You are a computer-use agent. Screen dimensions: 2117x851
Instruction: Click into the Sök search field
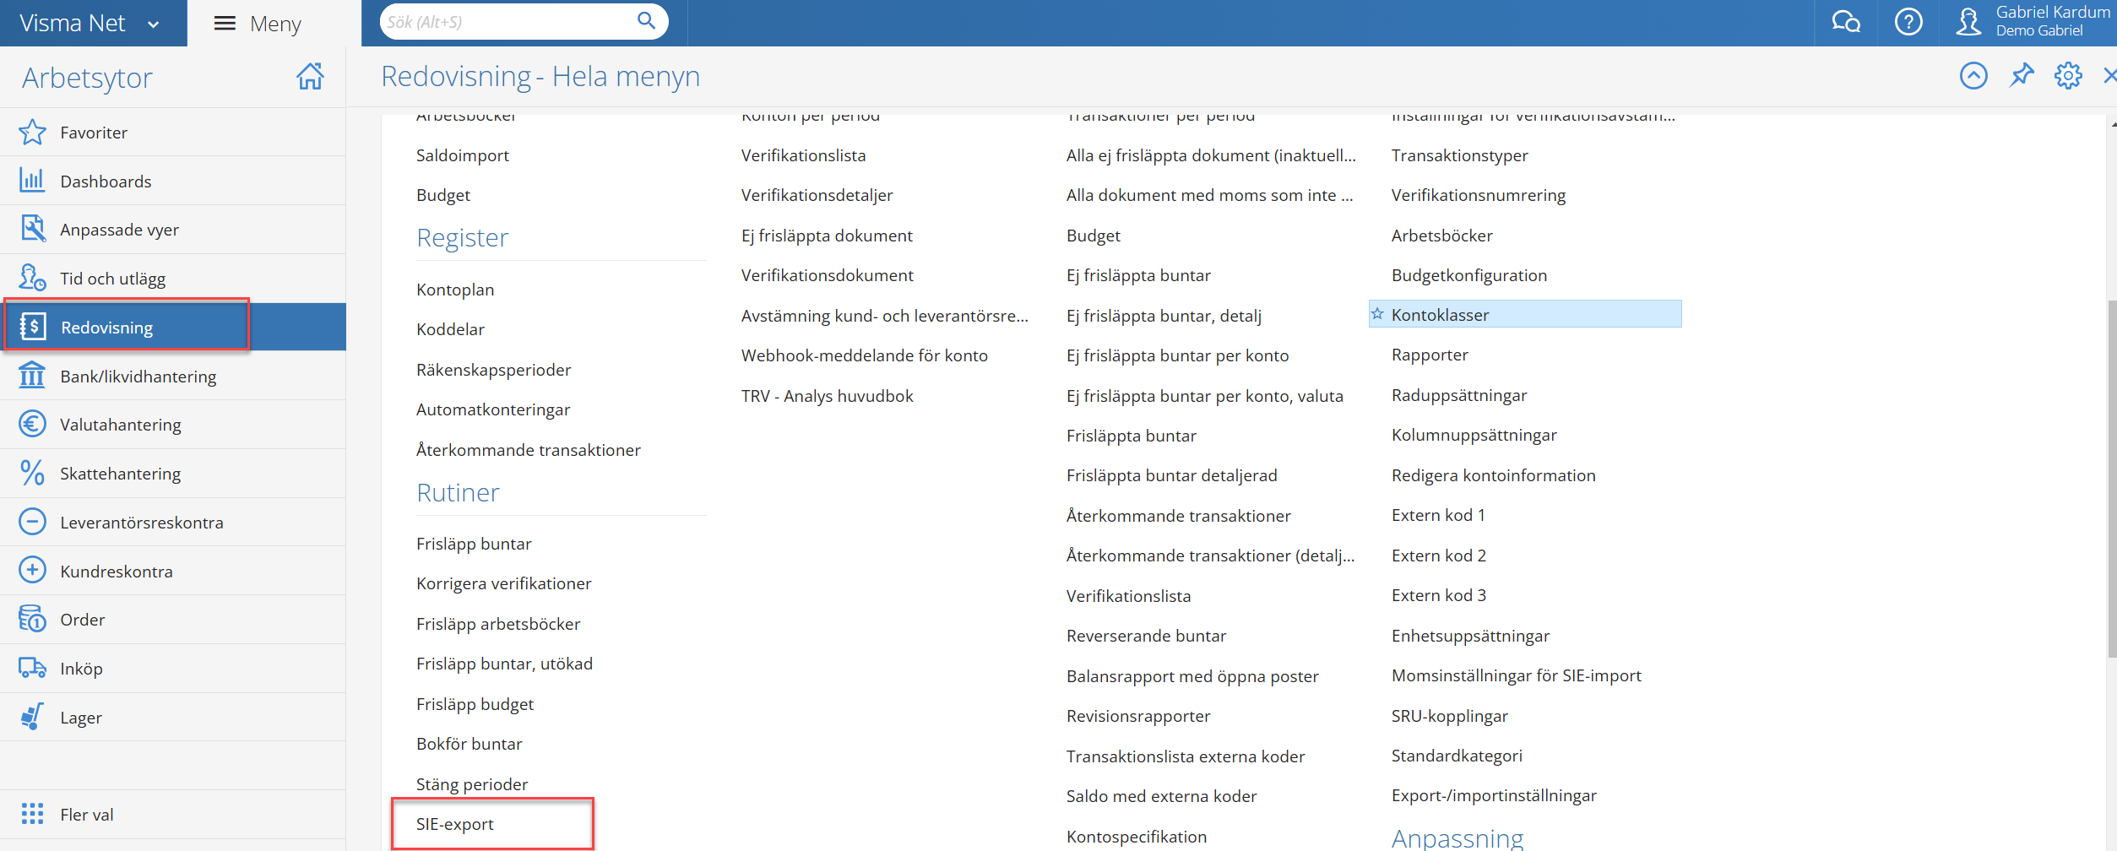pyautogui.click(x=507, y=22)
